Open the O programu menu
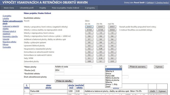Image resolution: width=170 pixels, height=95 pixels. [x=90, y=8]
